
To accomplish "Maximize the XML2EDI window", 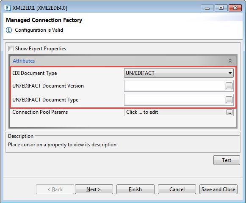I will point(221,8).
